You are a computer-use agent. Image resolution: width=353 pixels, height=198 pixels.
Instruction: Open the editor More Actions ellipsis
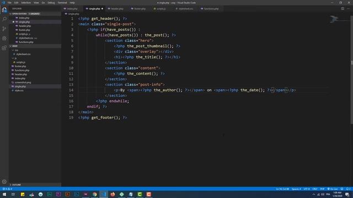tap(348, 9)
